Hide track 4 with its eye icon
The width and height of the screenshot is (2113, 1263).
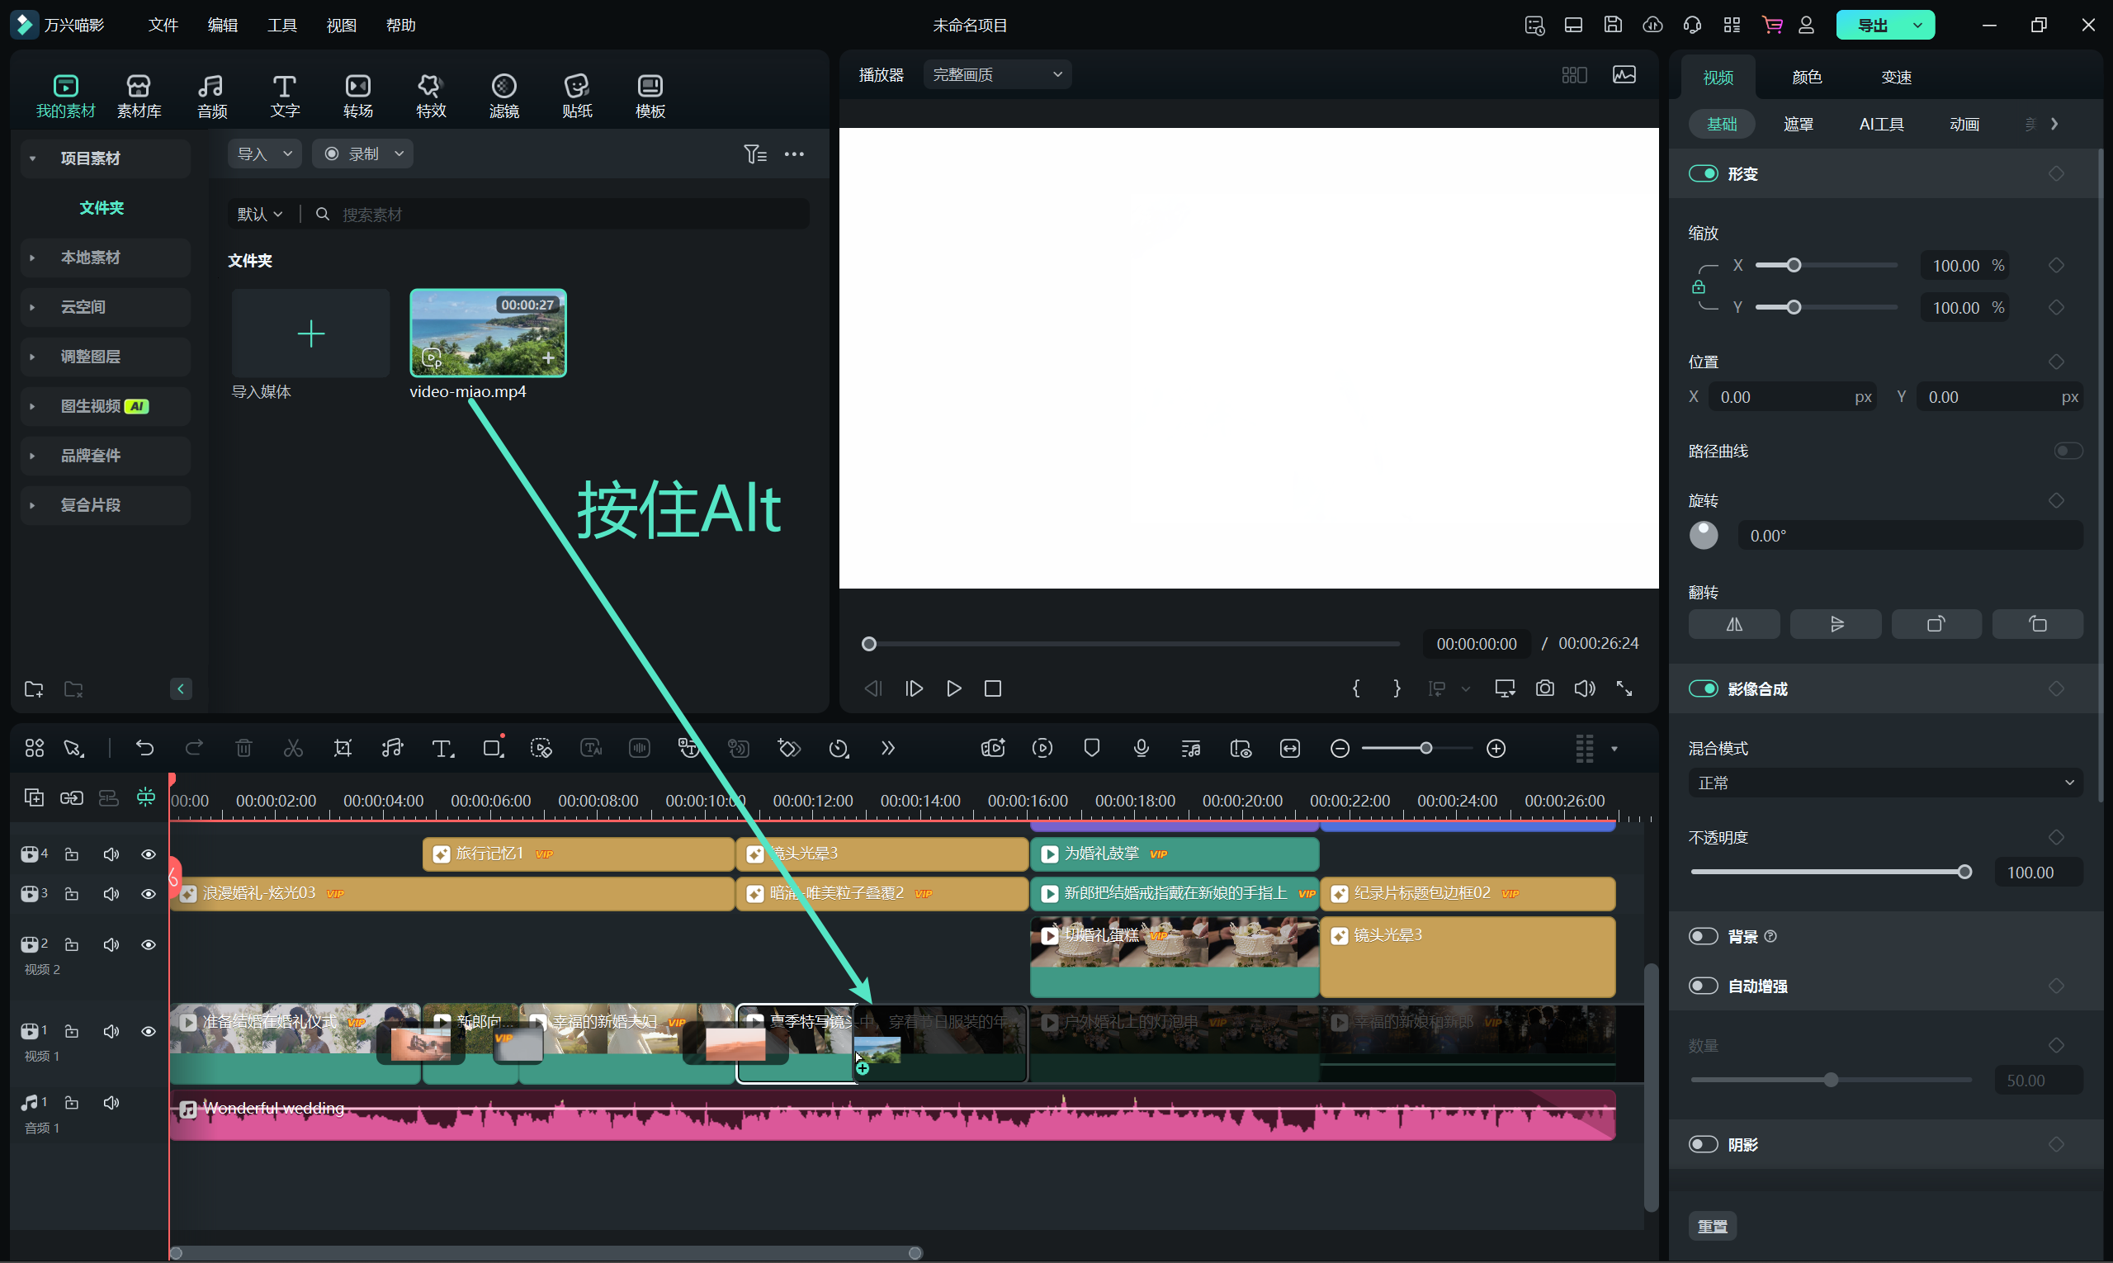pyautogui.click(x=148, y=854)
